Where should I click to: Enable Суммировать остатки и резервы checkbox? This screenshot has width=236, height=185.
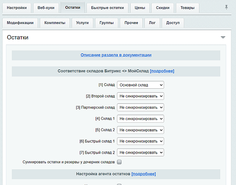pyautogui.click(x=119, y=162)
